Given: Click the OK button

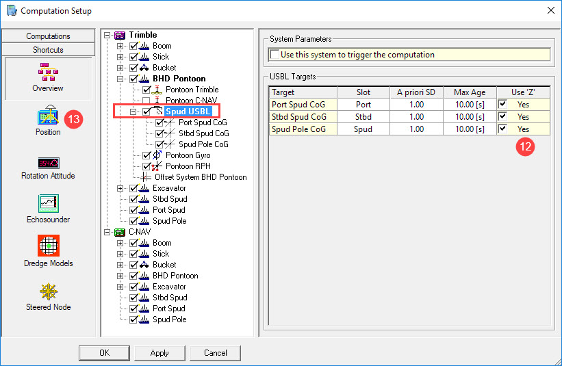Looking at the screenshot, I should tap(104, 353).
